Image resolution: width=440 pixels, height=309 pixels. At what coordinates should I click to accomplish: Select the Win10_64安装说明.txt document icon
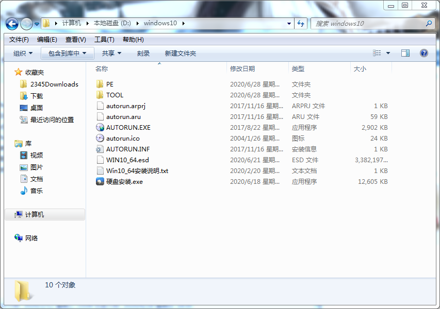[100, 170]
